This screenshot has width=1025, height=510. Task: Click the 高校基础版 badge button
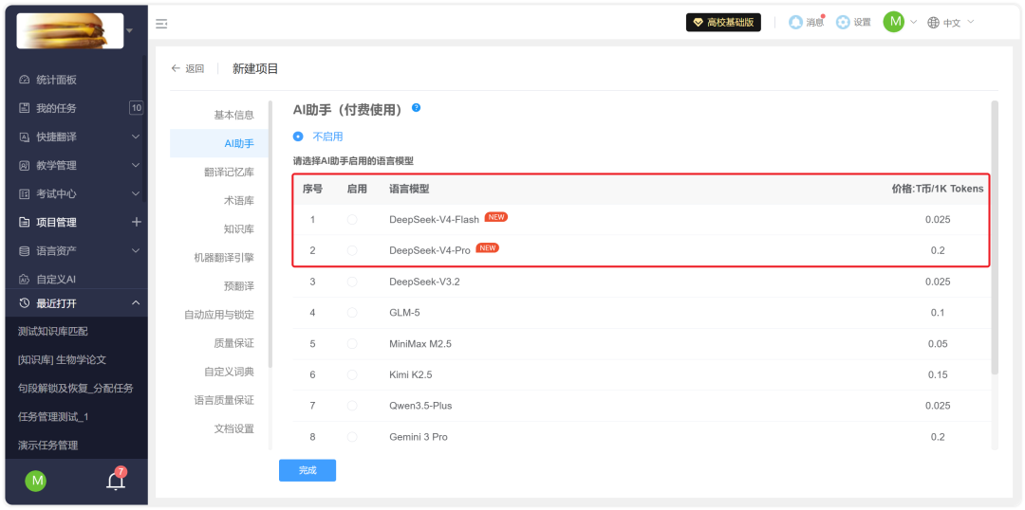point(723,22)
